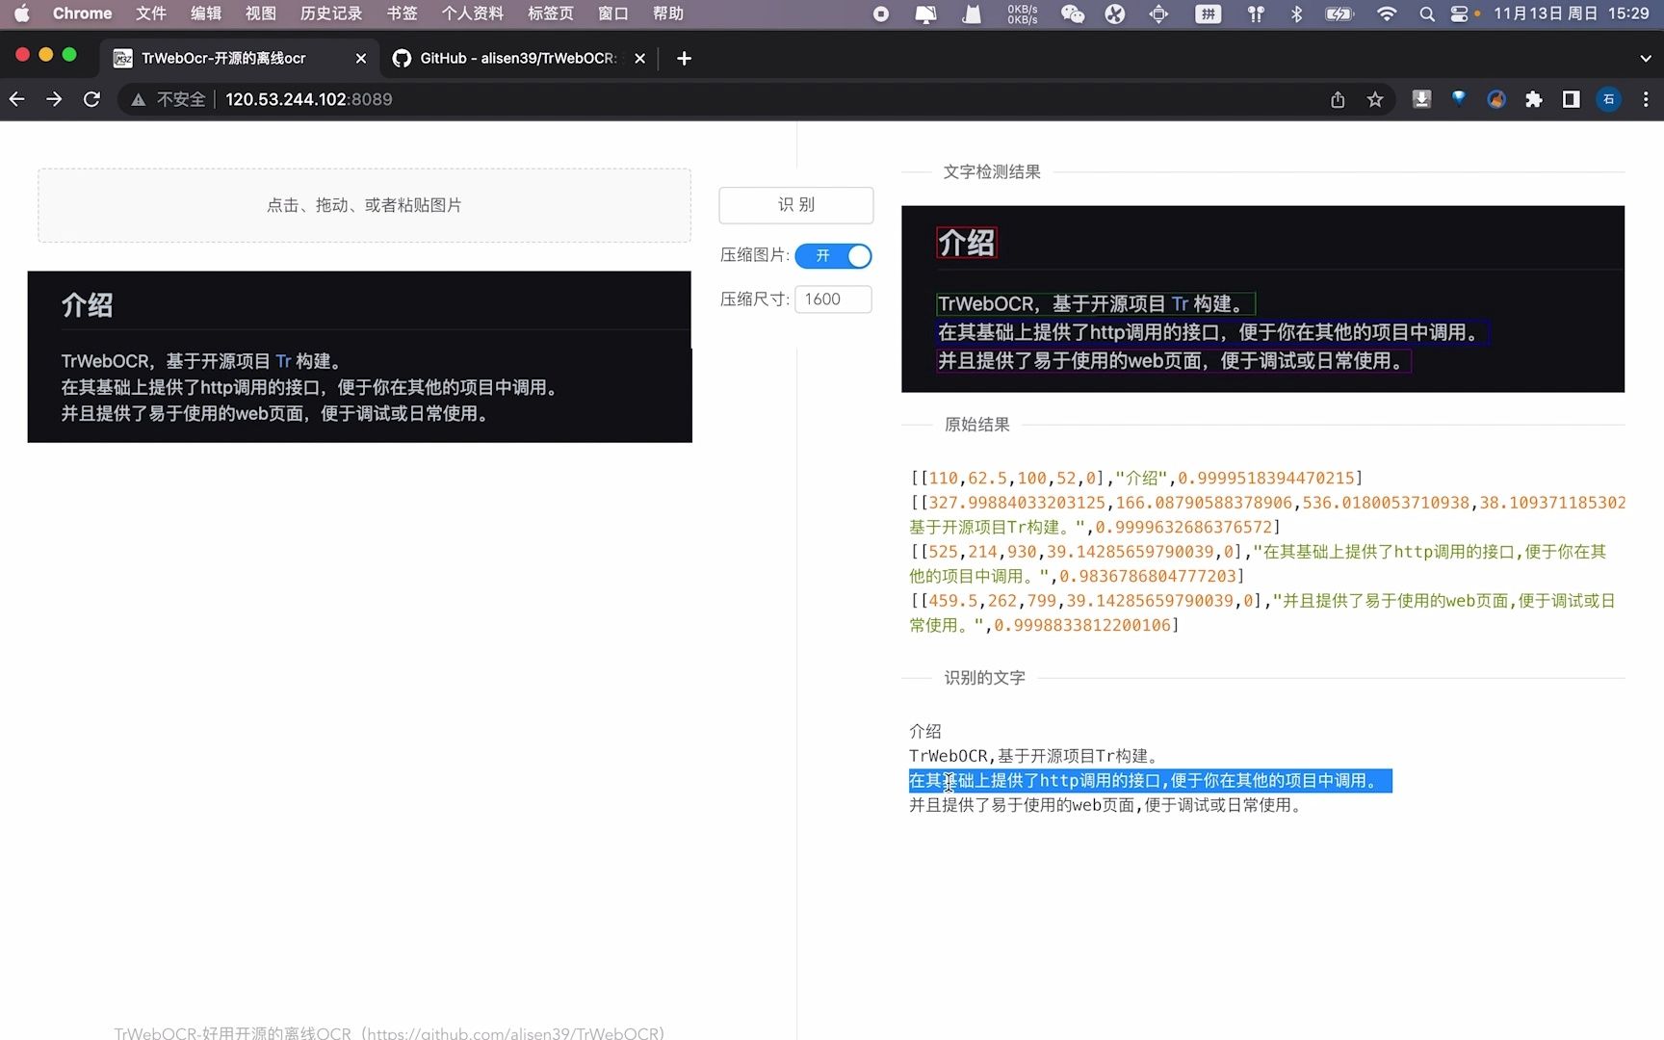Click the line '并且提供了易于使用的web页面'
Viewport: 1664px width, 1040px height.
(x=1105, y=805)
